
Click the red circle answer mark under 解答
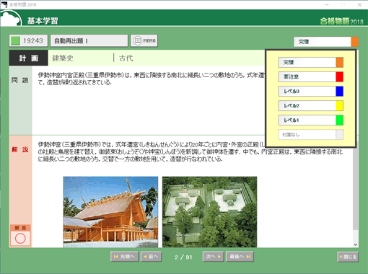tap(20, 239)
